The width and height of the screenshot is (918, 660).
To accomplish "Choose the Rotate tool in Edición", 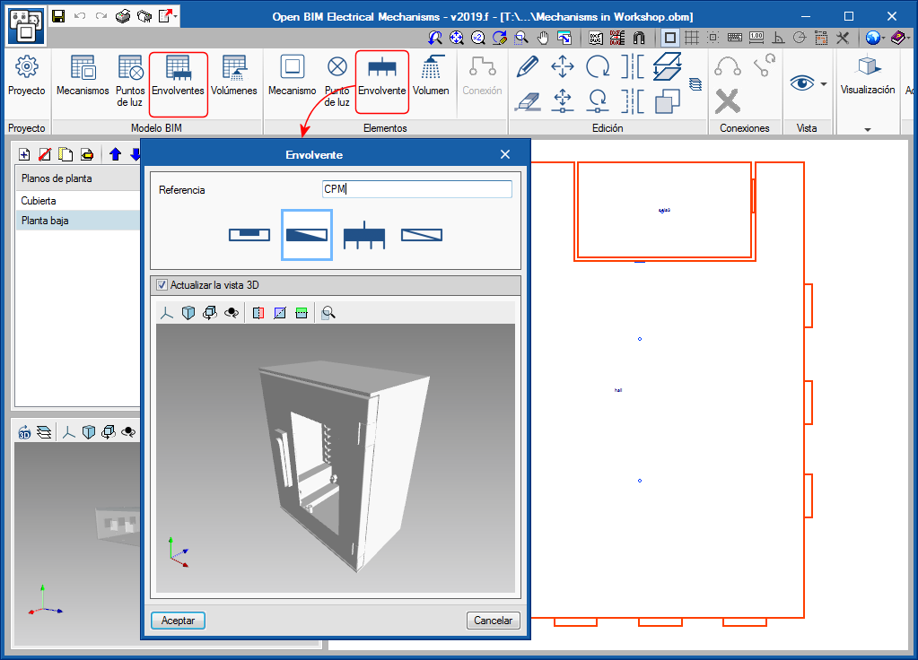I will tap(598, 66).
